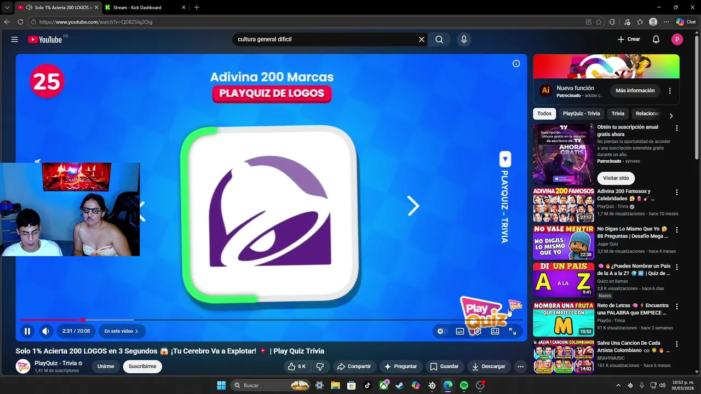The height and width of the screenshot is (394, 701).
Task: Select the 'Relacionados' filter chip
Action: coord(648,114)
